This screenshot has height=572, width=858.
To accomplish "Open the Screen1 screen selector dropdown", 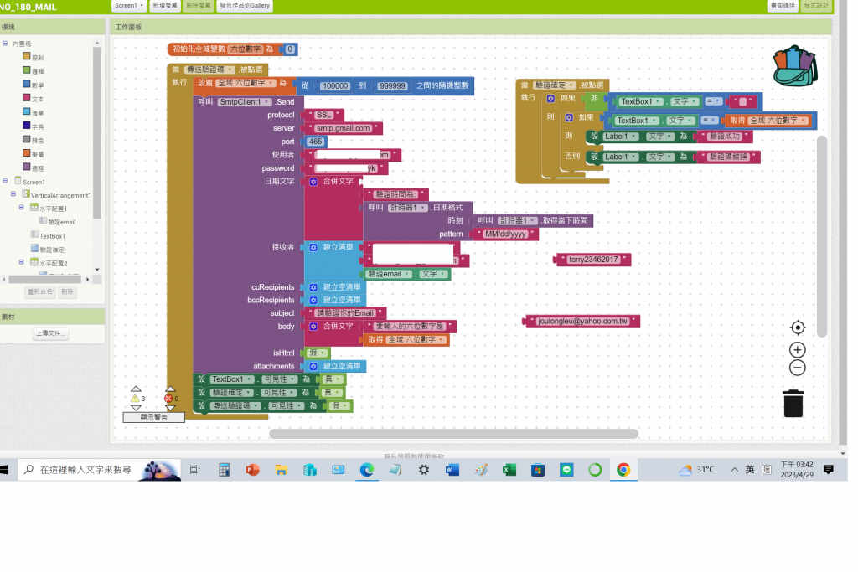I will (x=129, y=6).
